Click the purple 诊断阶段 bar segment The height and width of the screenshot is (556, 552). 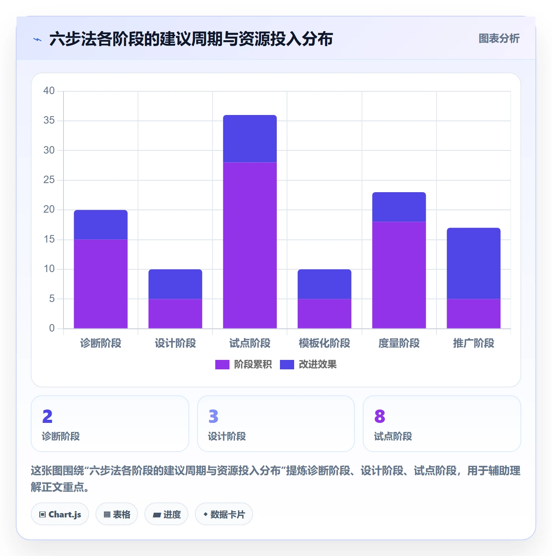click(101, 284)
